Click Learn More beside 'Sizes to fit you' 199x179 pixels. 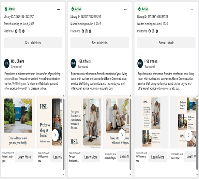pos(123,156)
